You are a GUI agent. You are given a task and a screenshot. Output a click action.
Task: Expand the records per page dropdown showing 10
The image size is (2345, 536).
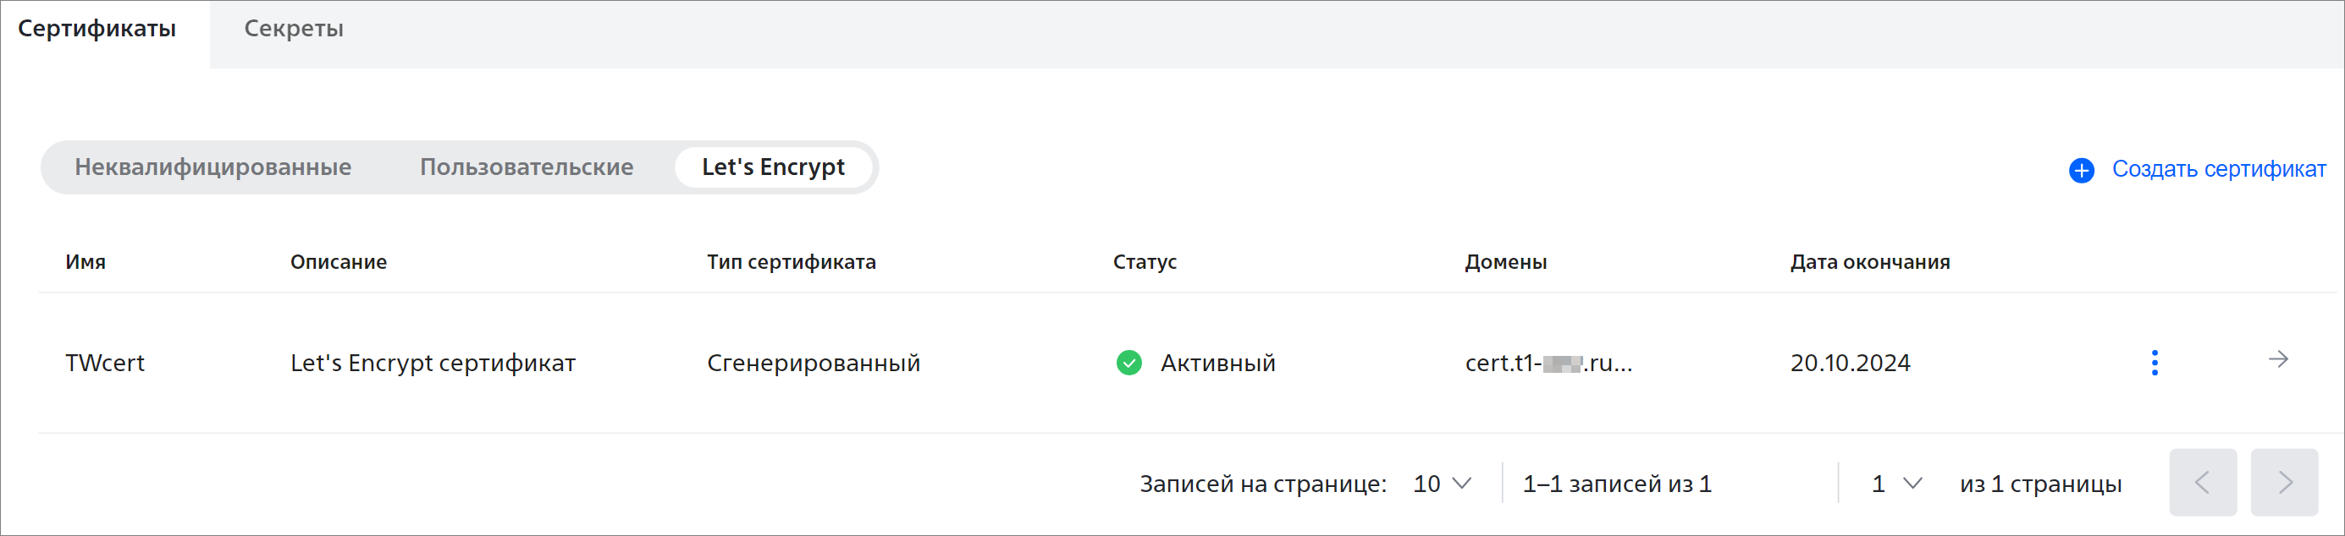point(1442,484)
